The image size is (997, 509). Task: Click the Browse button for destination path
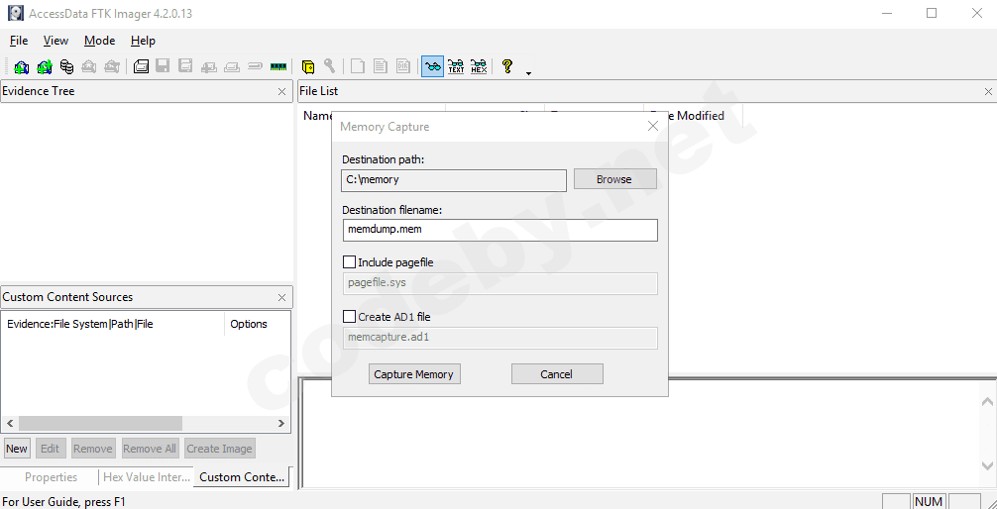click(x=614, y=179)
